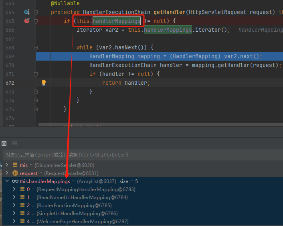The width and height of the screenshot is (283, 226).
Task: Click the field icon of SimpleUrlHandlerMapping entry
Action: [x=22, y=213]
